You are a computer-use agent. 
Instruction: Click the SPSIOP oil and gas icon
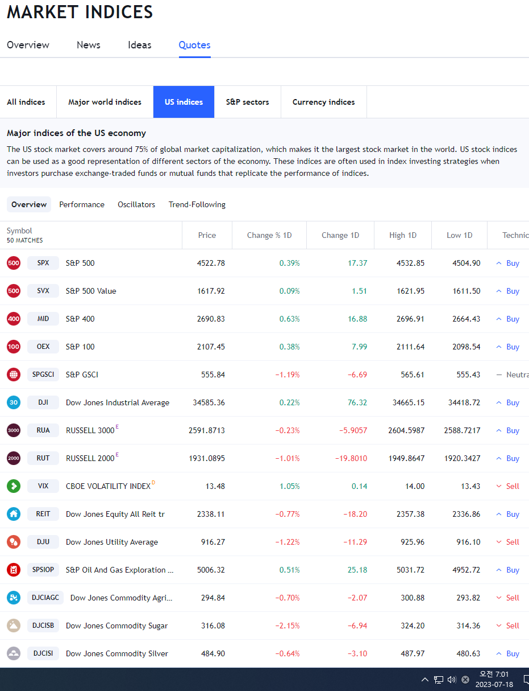pos(14,570)
